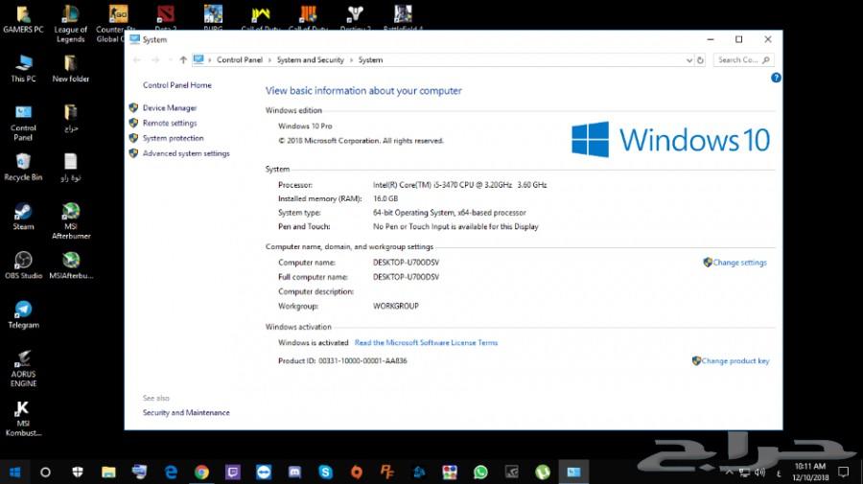Open League of Legends desktop icon
The height and width of the screenshot is (484, 863).
coord(70,24)
